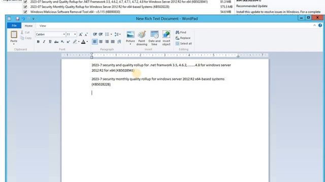Collapse the ribbon with the chevron
This screenshot has width=325, height=182.
(x=314, y=25)
